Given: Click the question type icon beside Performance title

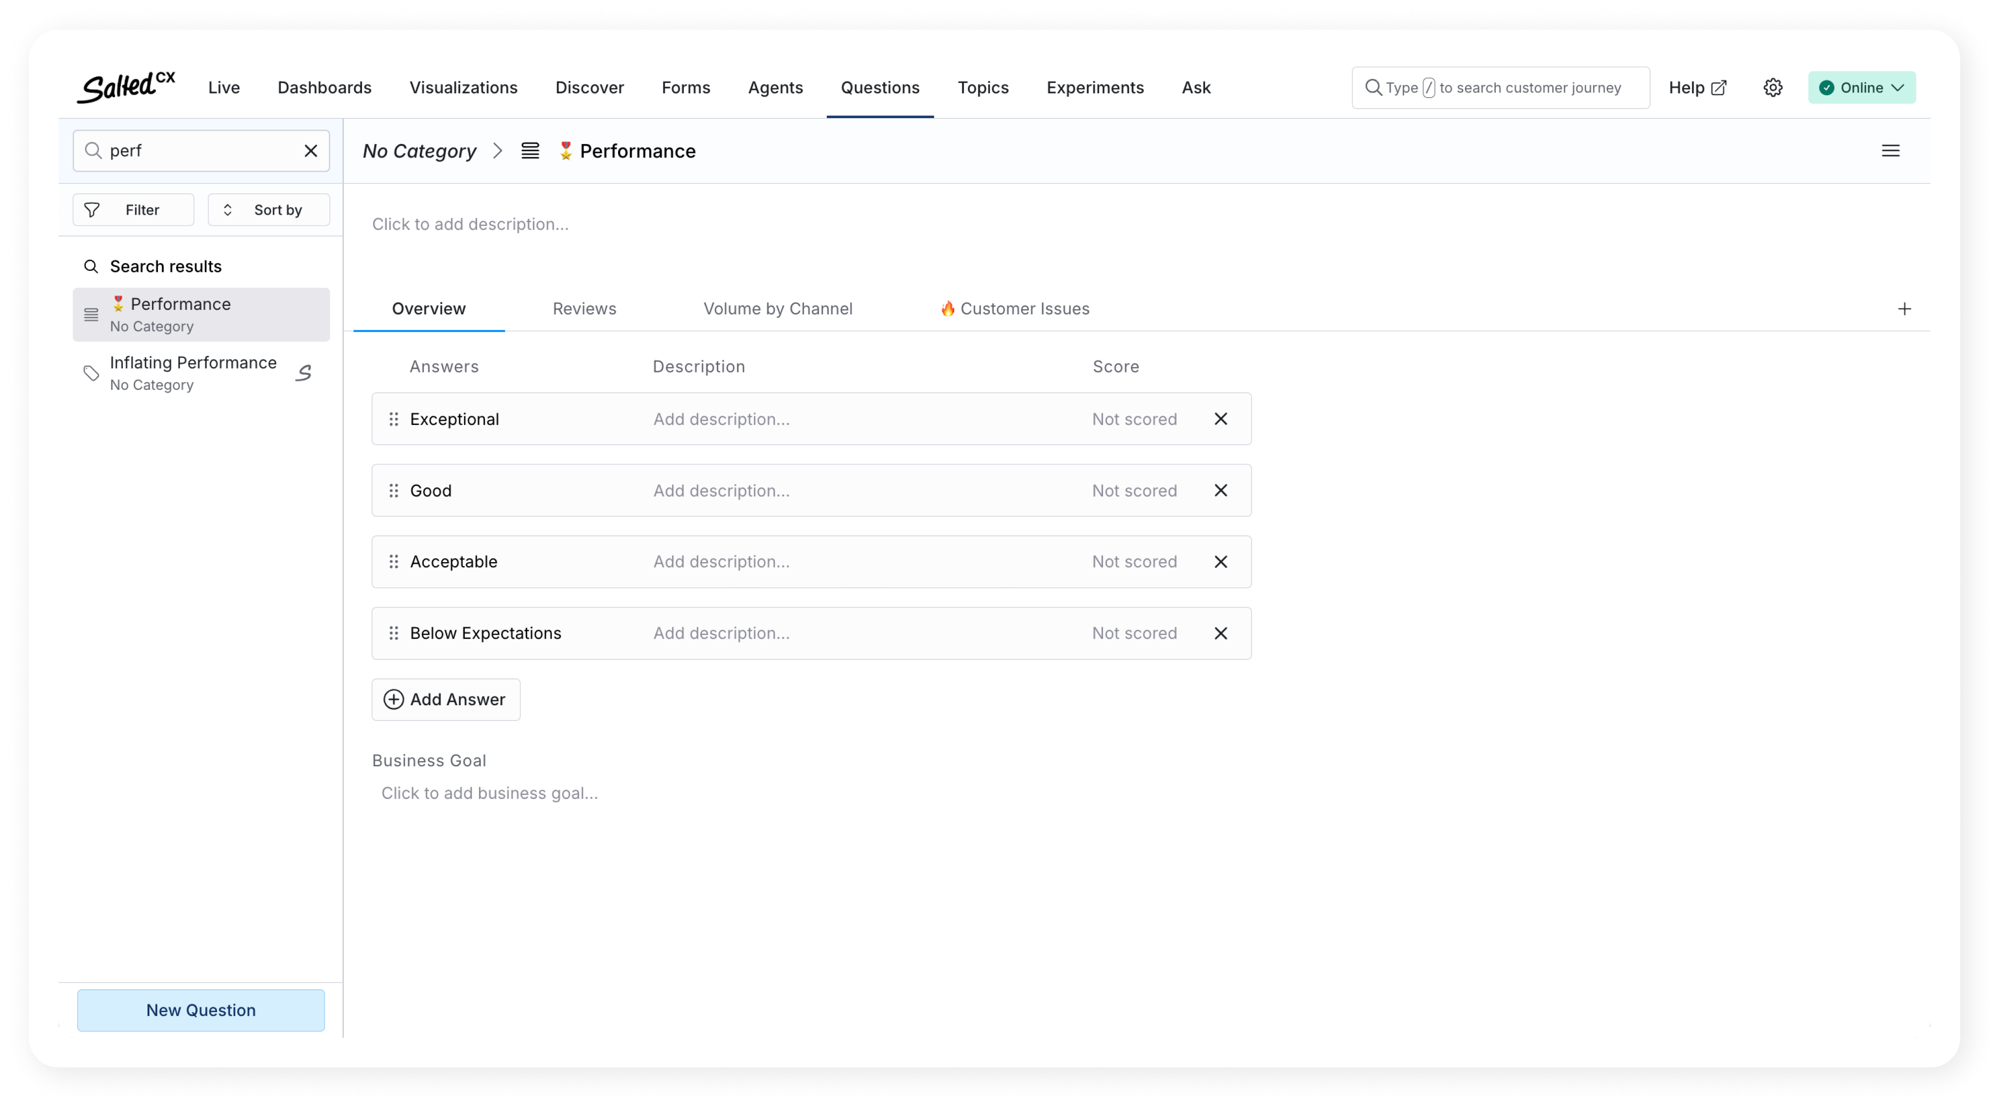Looking at the screenshot, I should [x=530, y=151].
